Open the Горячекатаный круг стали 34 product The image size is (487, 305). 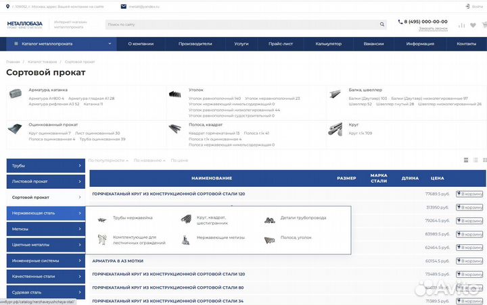[168, 301]
